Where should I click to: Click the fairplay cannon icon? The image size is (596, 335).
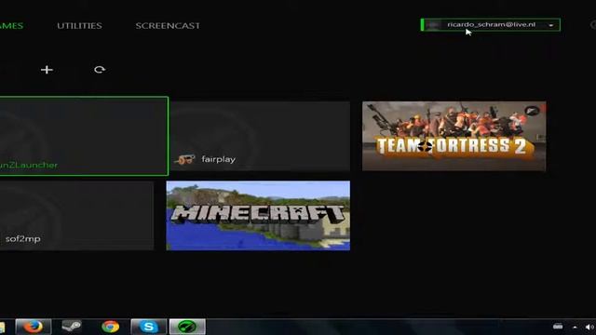[184, 159]
